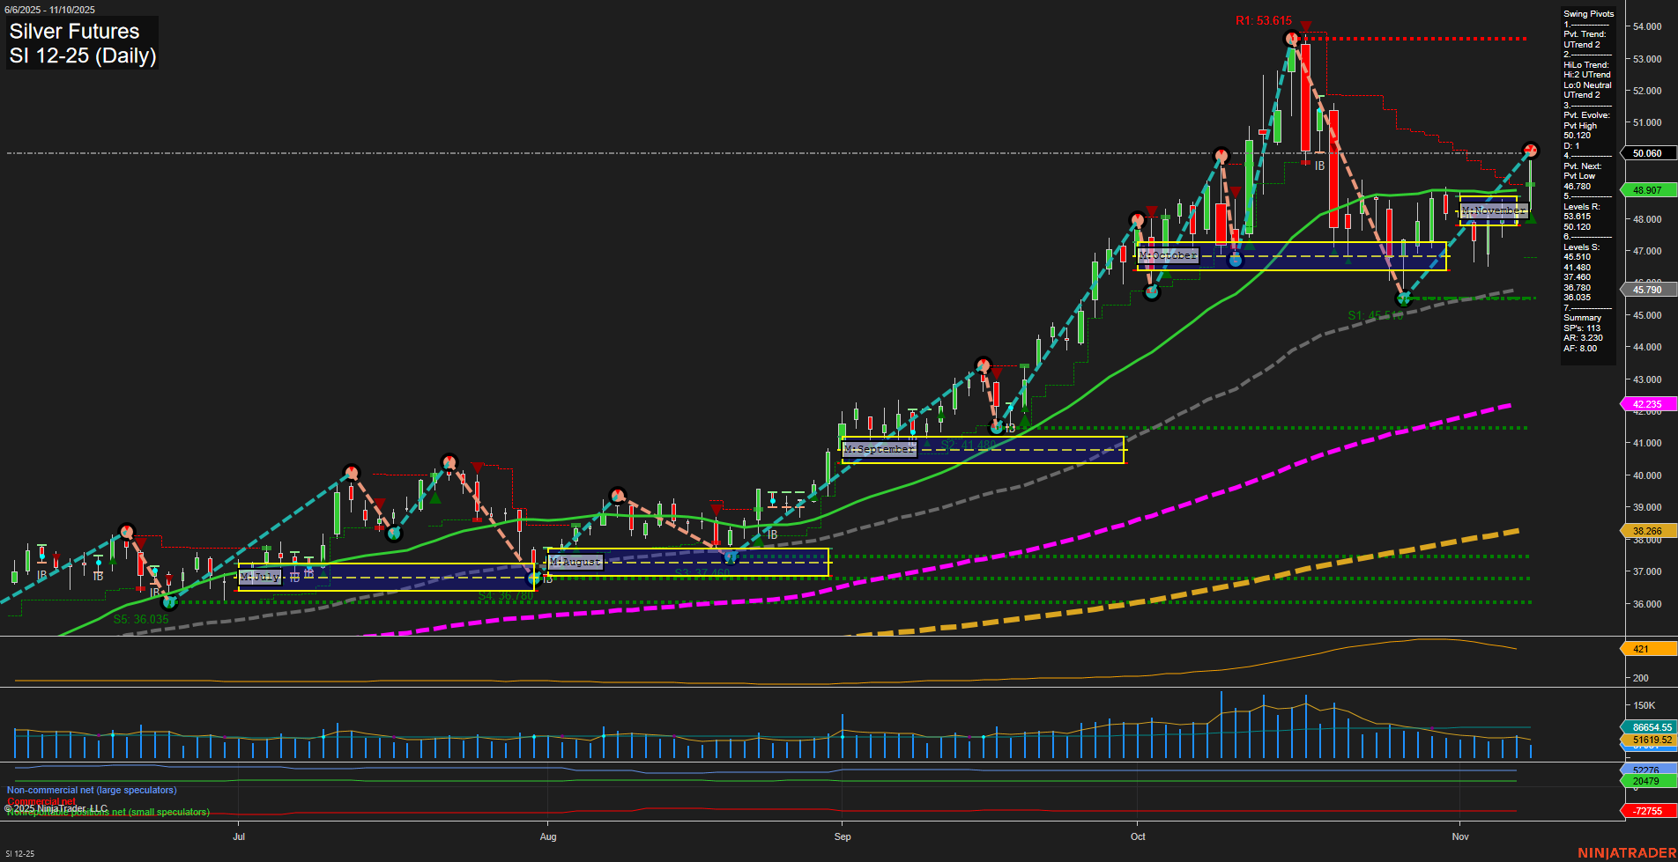Viewport: 1678px width, 862px height.
Task: Click the teal pivot dot inside the M:October box
Action: pos(1236,260)
